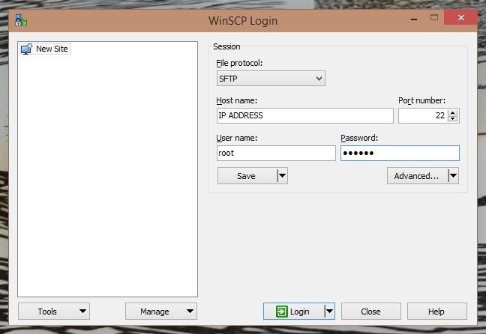Expand the Advanced button dropdown arrow
This screenshot has height=334, width=486.
click(452, 176)
